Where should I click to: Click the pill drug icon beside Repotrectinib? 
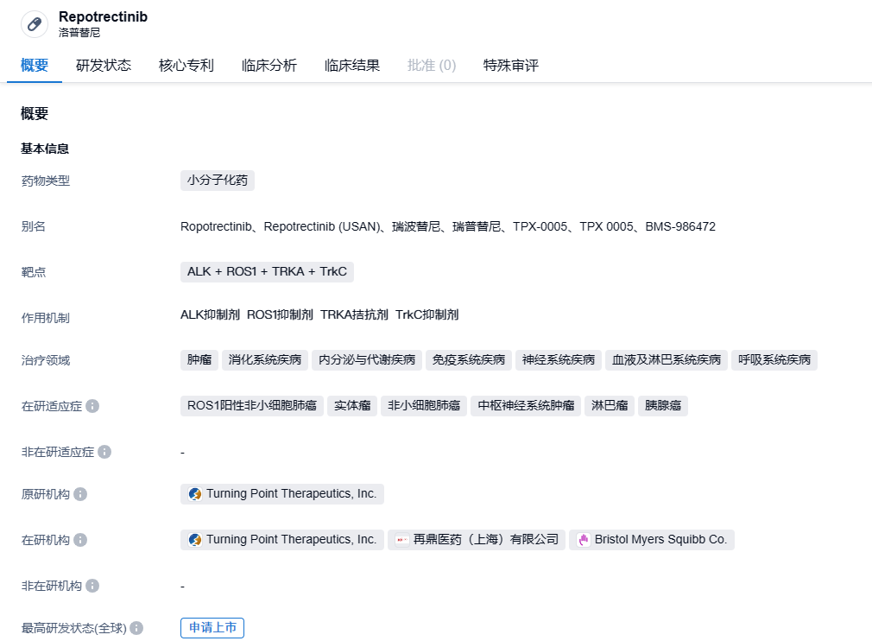[35, 24]
